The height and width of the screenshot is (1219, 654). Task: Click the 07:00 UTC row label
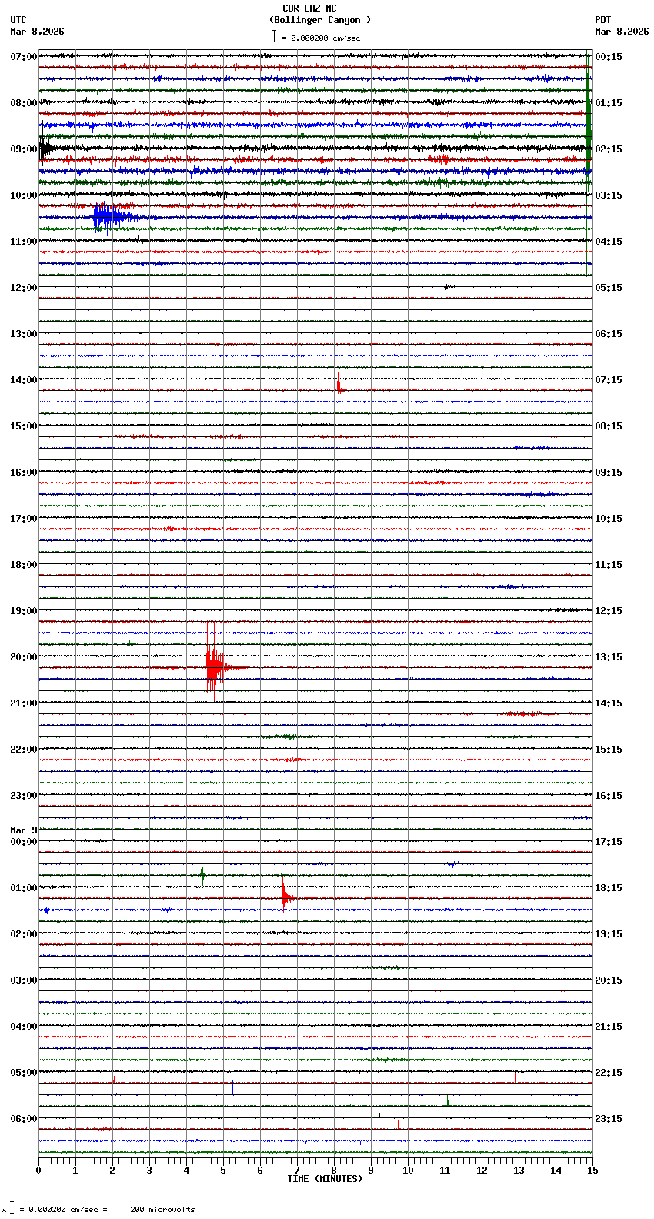pyautogui.click(x=24, y=57)
